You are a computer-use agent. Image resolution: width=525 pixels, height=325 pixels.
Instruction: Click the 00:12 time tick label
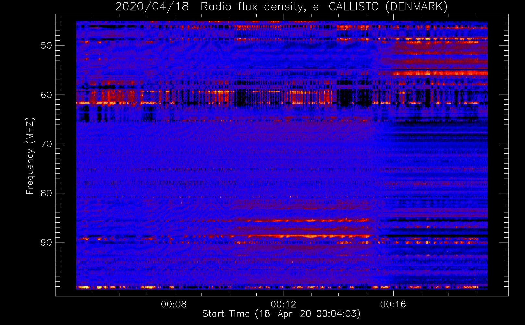(284, 304)
